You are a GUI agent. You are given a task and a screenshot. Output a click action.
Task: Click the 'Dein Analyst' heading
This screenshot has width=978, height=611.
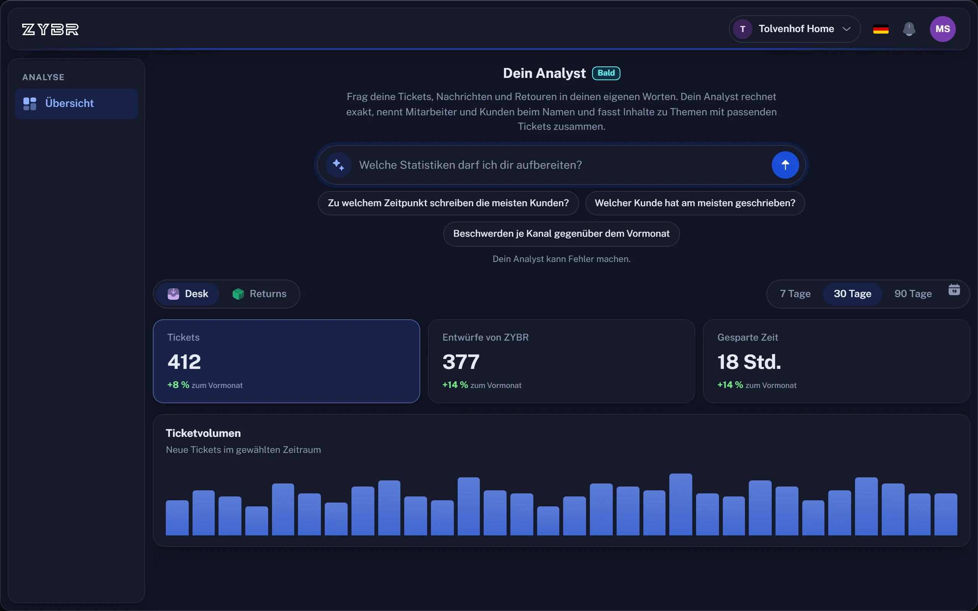pyautogui.click(x=544, y=73)
